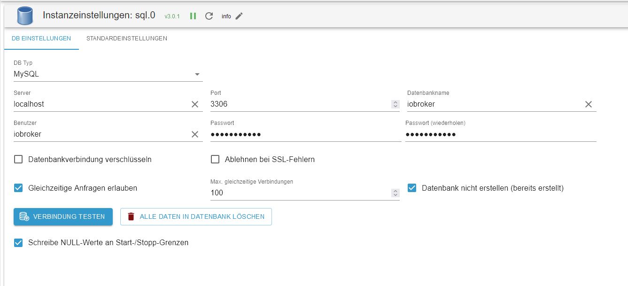Screen dimensions: 628x286
Task: Click the Port number stepper arrows
Action: 395,104
